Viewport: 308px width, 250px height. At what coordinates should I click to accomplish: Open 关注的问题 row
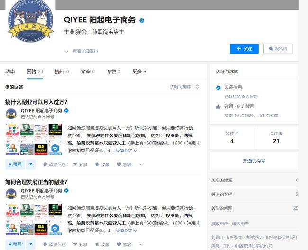click(x=254, y=208)
